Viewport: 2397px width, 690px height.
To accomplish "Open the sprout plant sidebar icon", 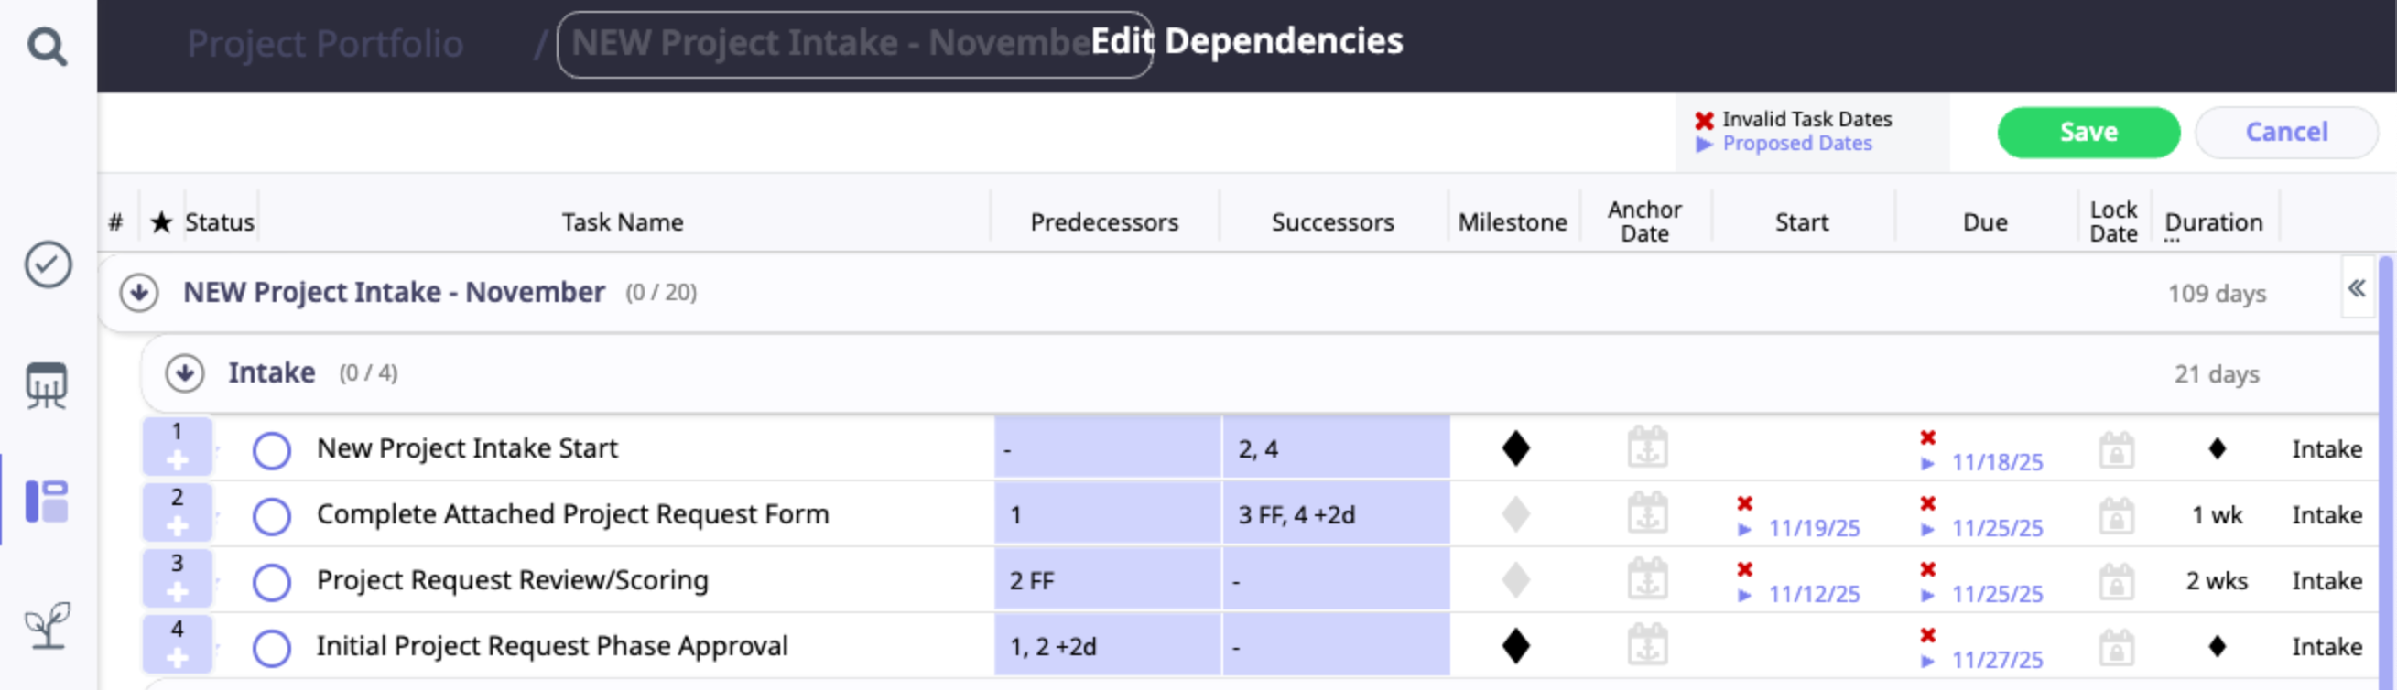I will pyautogui.click(x=48, y=624).
